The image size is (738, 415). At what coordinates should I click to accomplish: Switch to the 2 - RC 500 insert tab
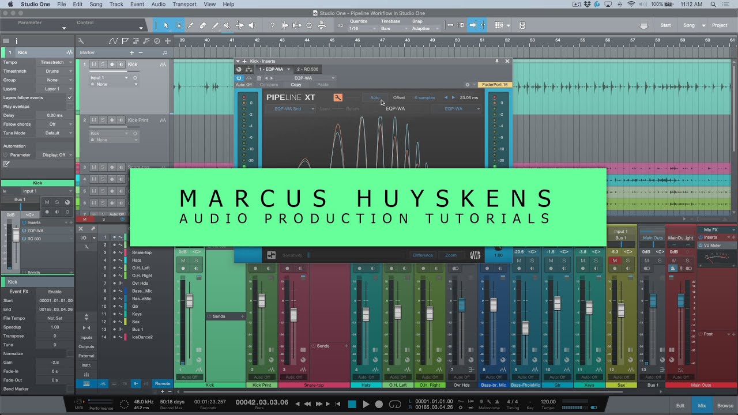click(307, 69)
